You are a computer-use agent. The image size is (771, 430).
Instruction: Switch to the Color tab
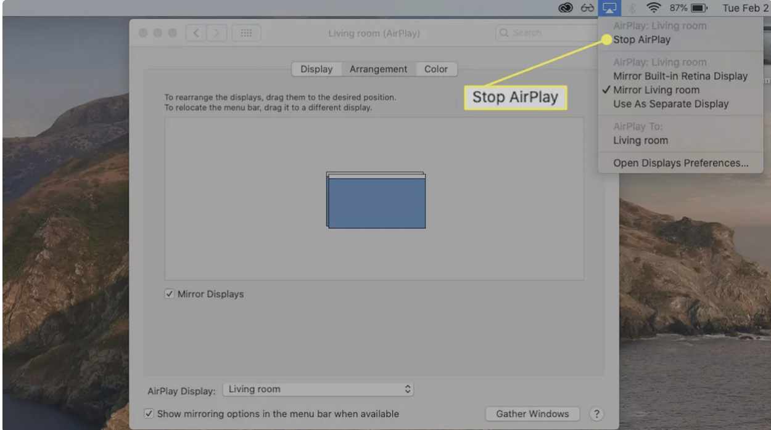coord(435,69)
